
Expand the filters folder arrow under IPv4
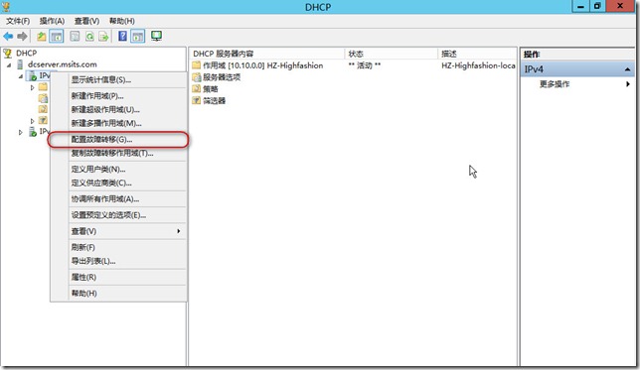tap(32, 121)
